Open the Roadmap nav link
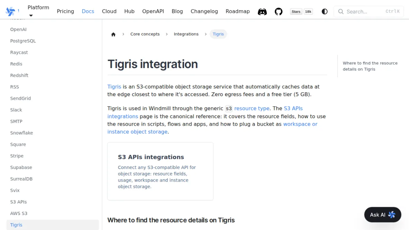The height and width of the screenshot is (230, 409). click(x=238, y=11)
